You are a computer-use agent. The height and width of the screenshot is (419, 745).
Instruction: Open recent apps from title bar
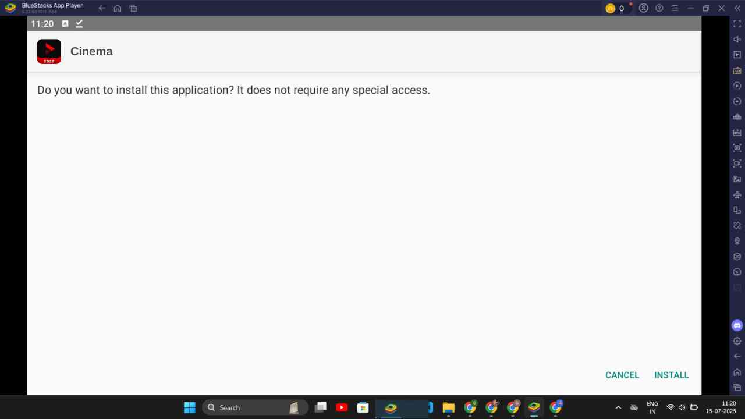pos(133,8)
